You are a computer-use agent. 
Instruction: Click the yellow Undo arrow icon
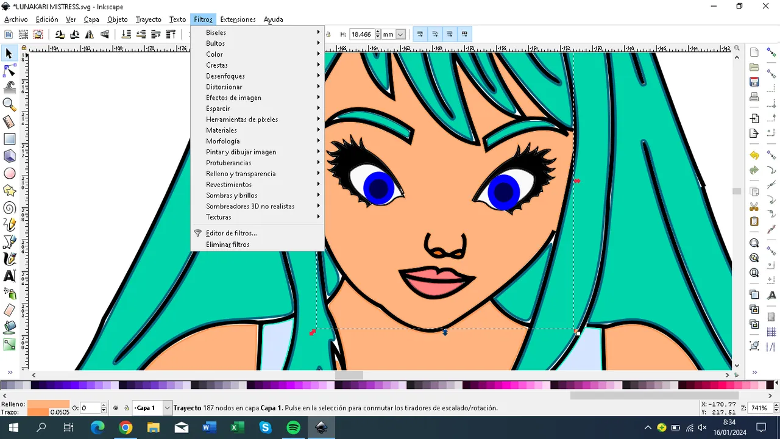pyautogui.click(x=754, y=155)
